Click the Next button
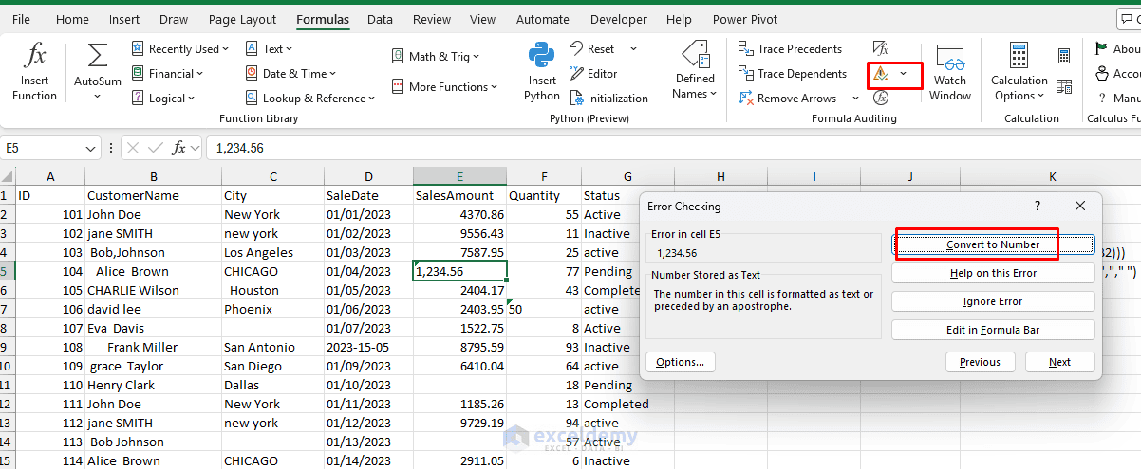 tap(1059, 362)
